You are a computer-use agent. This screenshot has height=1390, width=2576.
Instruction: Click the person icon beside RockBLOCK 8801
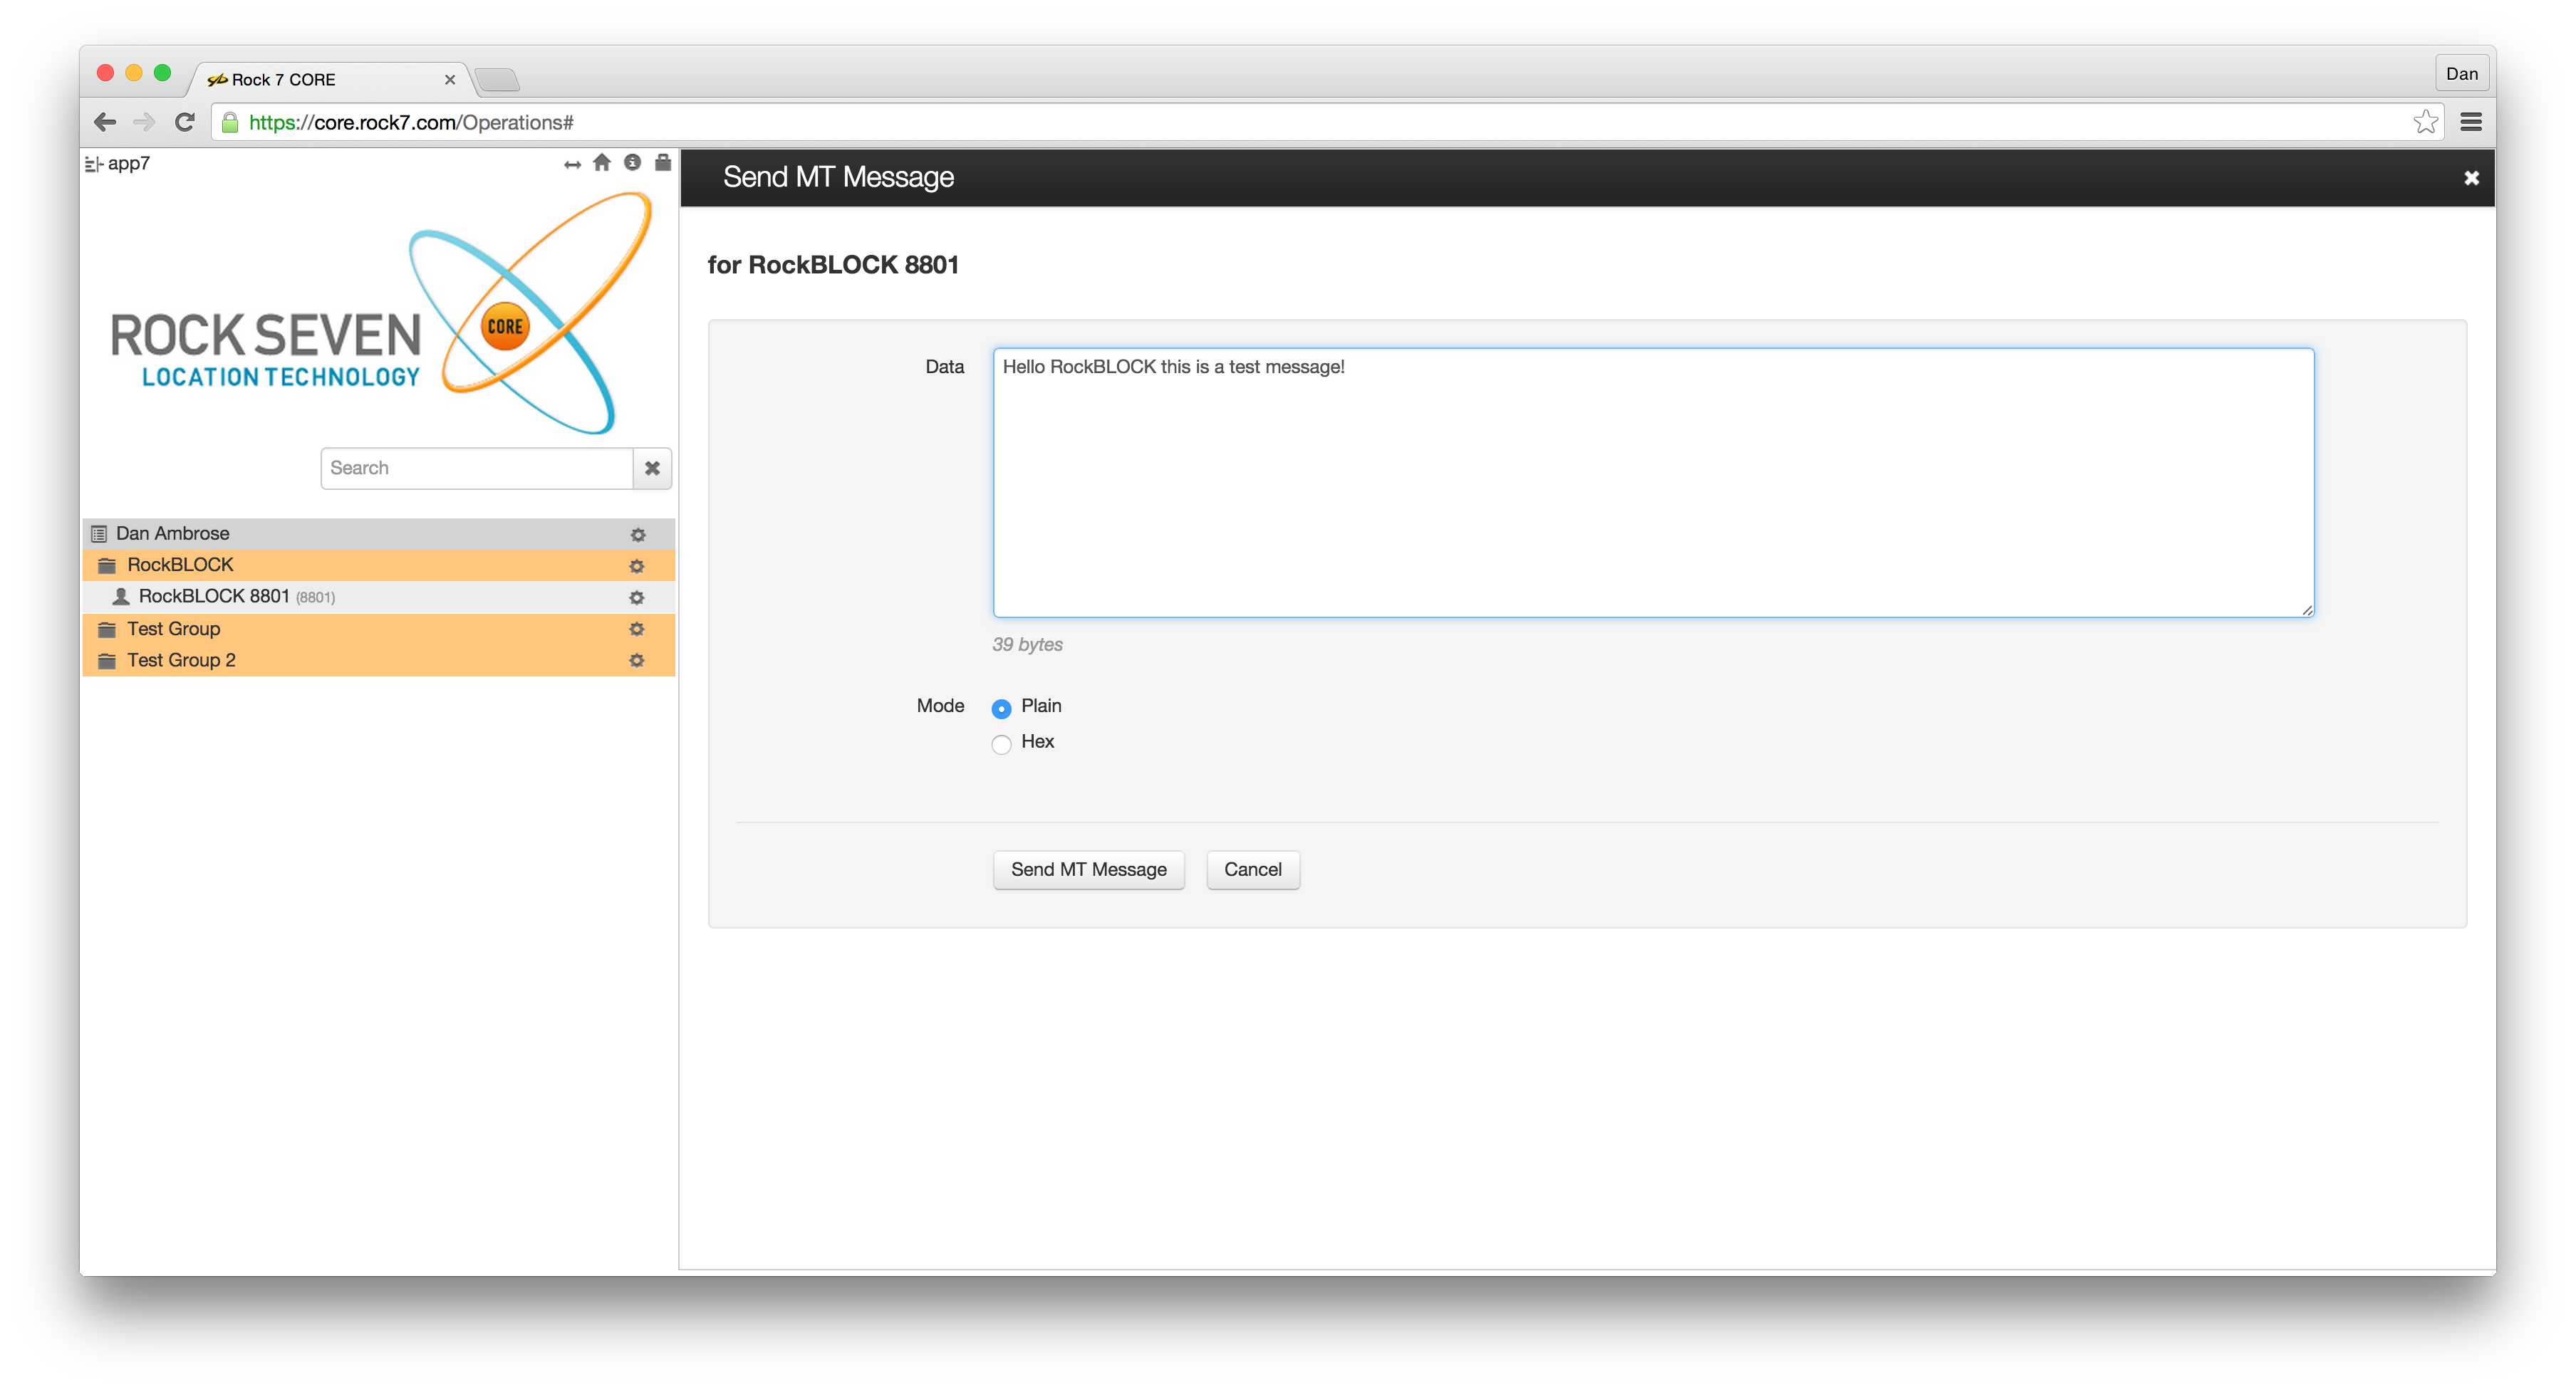(121, 597)
